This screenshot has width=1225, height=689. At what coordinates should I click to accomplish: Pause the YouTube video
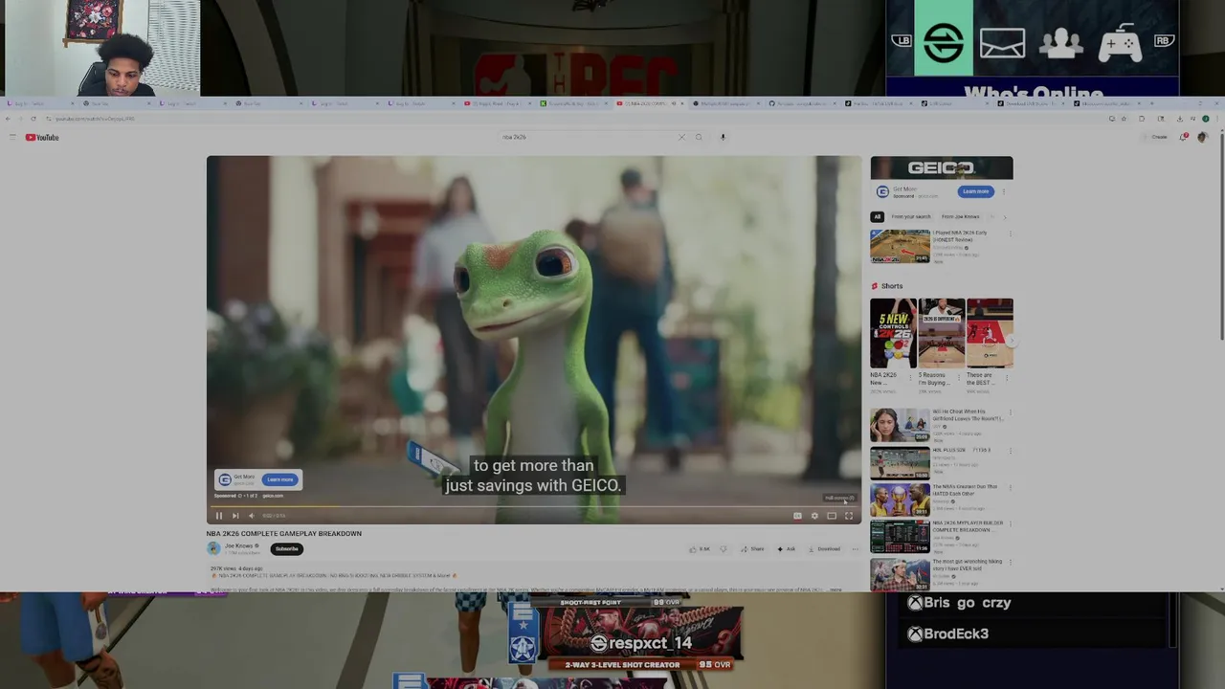(x=218, y=516)
